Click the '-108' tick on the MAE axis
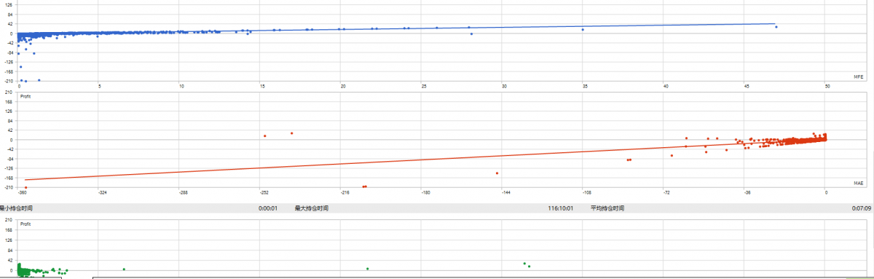 coord(587,192)
